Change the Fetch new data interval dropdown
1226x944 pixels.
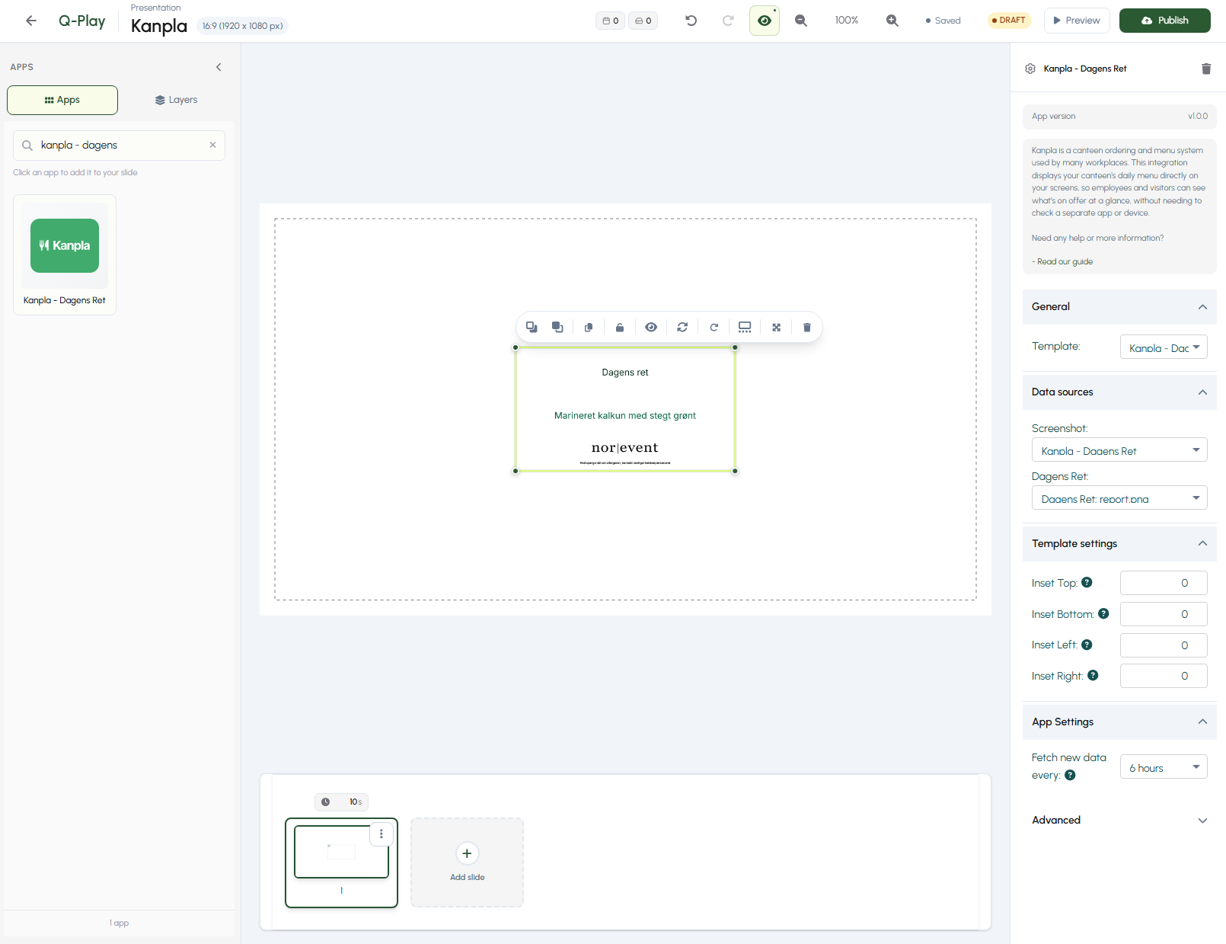(x=1164, y=766)
